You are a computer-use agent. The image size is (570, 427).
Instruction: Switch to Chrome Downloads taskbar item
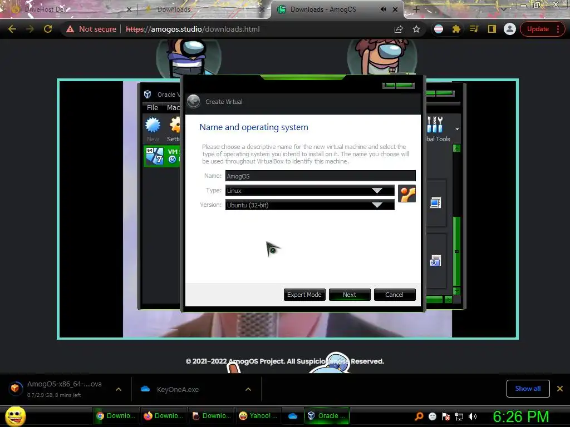pos(116,416)
